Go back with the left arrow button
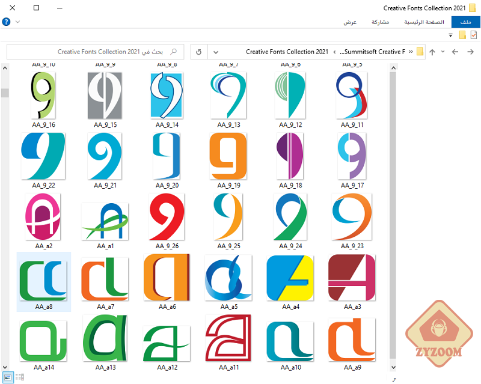 pos(455,52)
